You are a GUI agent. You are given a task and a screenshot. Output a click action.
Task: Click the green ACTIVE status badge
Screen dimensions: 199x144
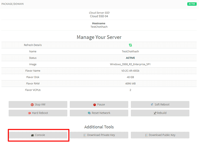192,4
